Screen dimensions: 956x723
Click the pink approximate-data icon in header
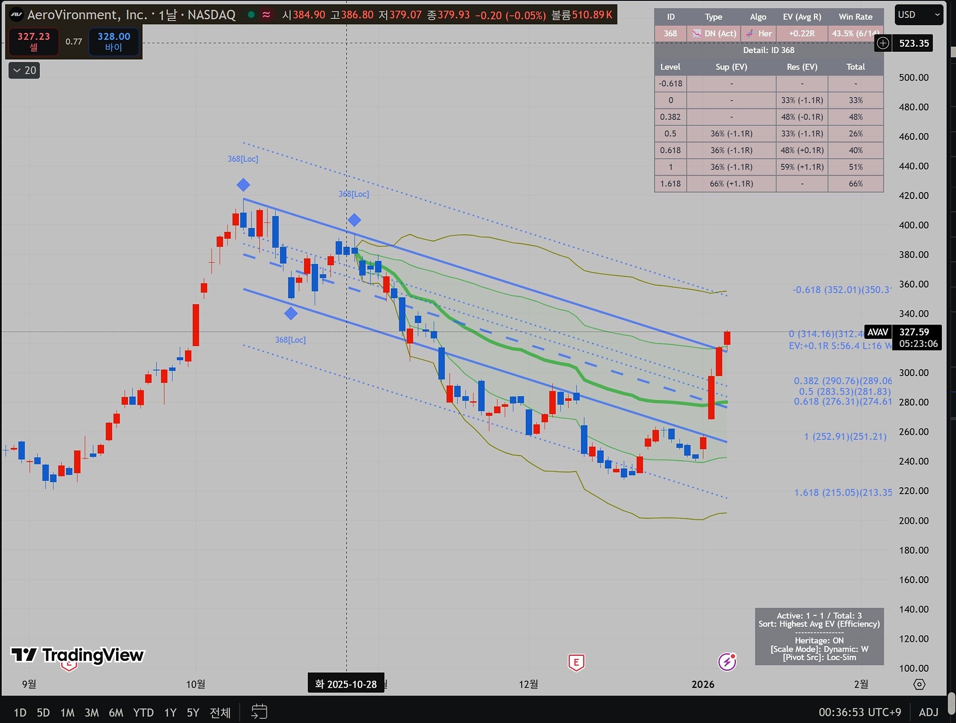(x=266, y=15)
